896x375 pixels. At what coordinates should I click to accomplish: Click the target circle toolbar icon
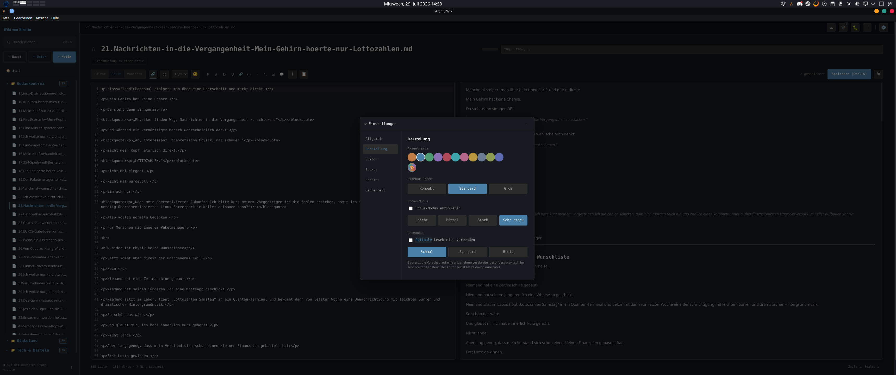(x=165, y=74)
